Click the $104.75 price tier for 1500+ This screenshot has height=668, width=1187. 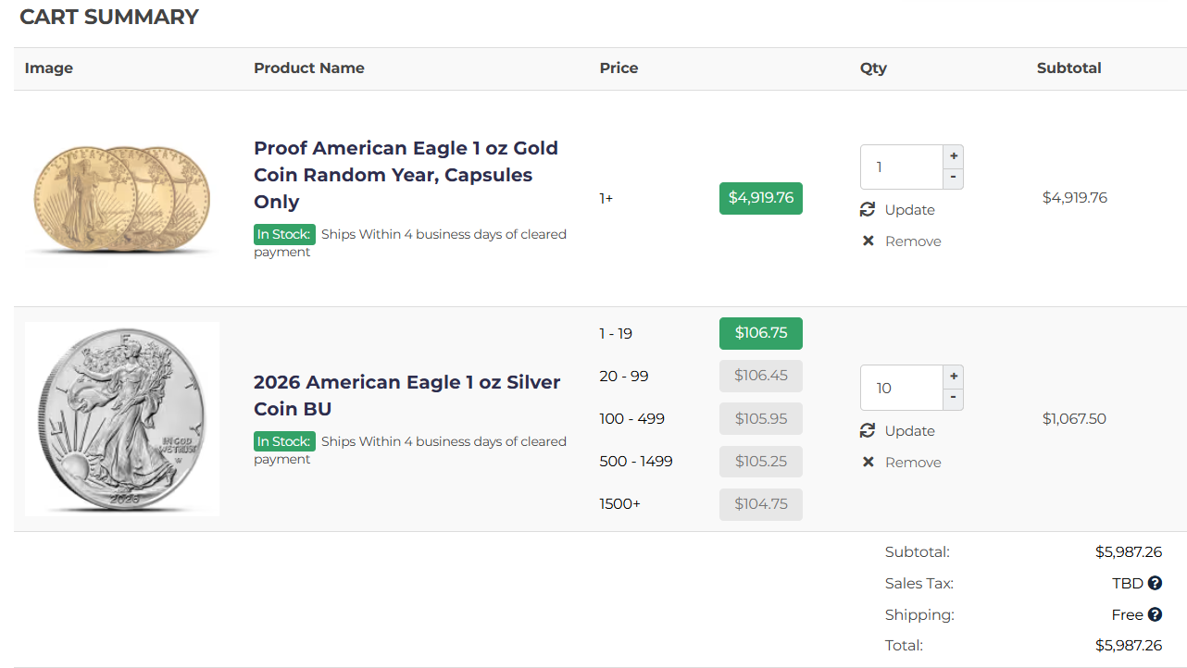tap(760, 504)
